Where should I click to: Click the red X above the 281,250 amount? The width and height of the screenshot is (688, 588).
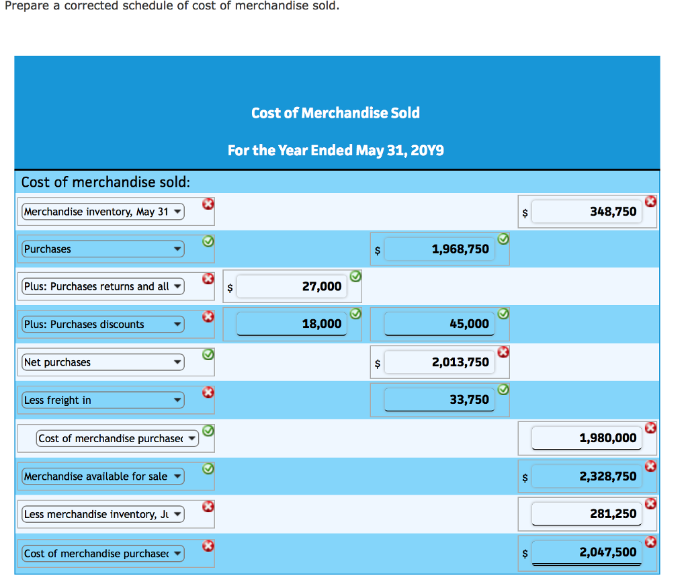tap(650, 503)
